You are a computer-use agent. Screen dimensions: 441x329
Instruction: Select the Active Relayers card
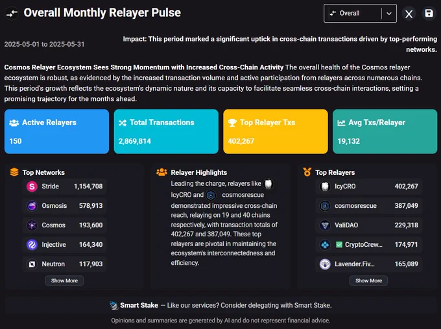56,131
